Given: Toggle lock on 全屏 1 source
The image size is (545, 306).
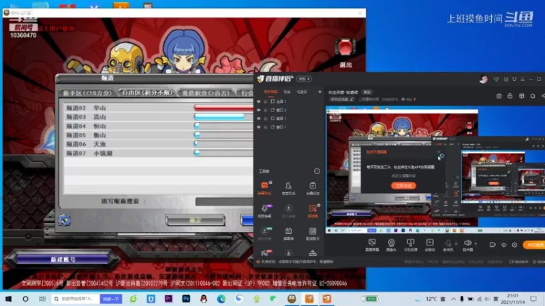Looking at the screenshot, I should 266,101.
